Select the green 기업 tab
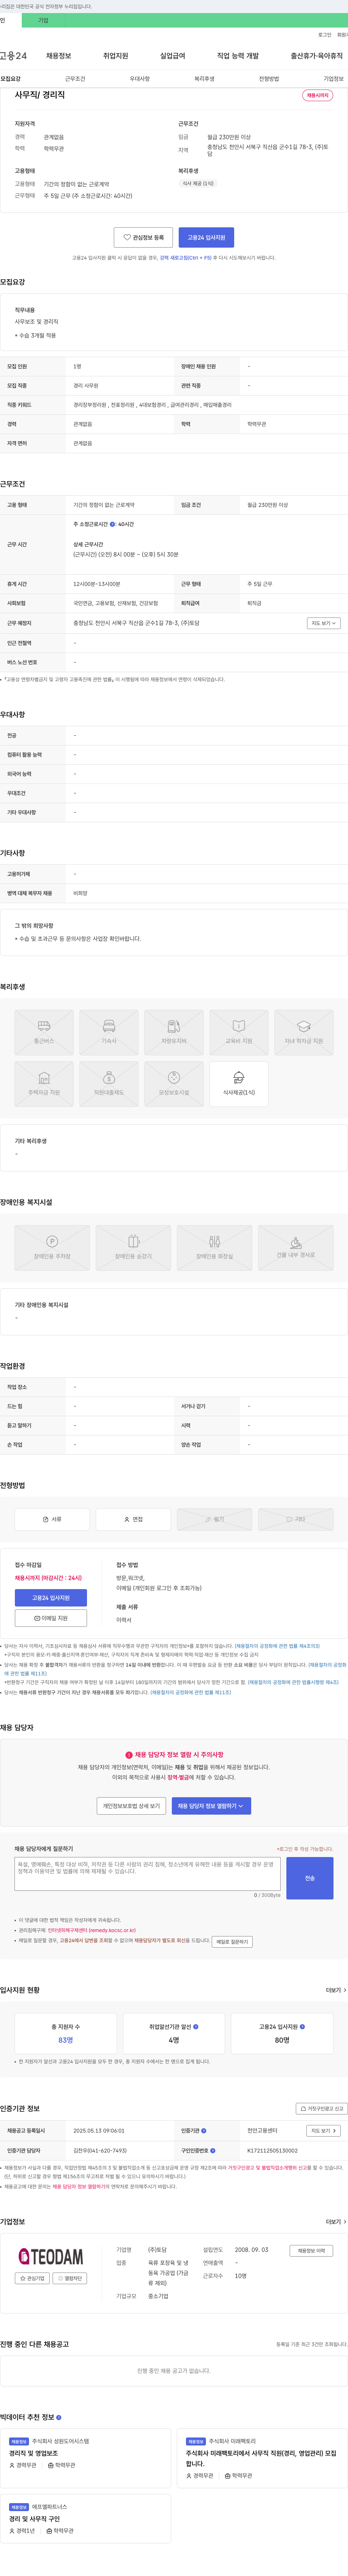The height and width of the screenshot is (2576, 348). pos(43,20)
